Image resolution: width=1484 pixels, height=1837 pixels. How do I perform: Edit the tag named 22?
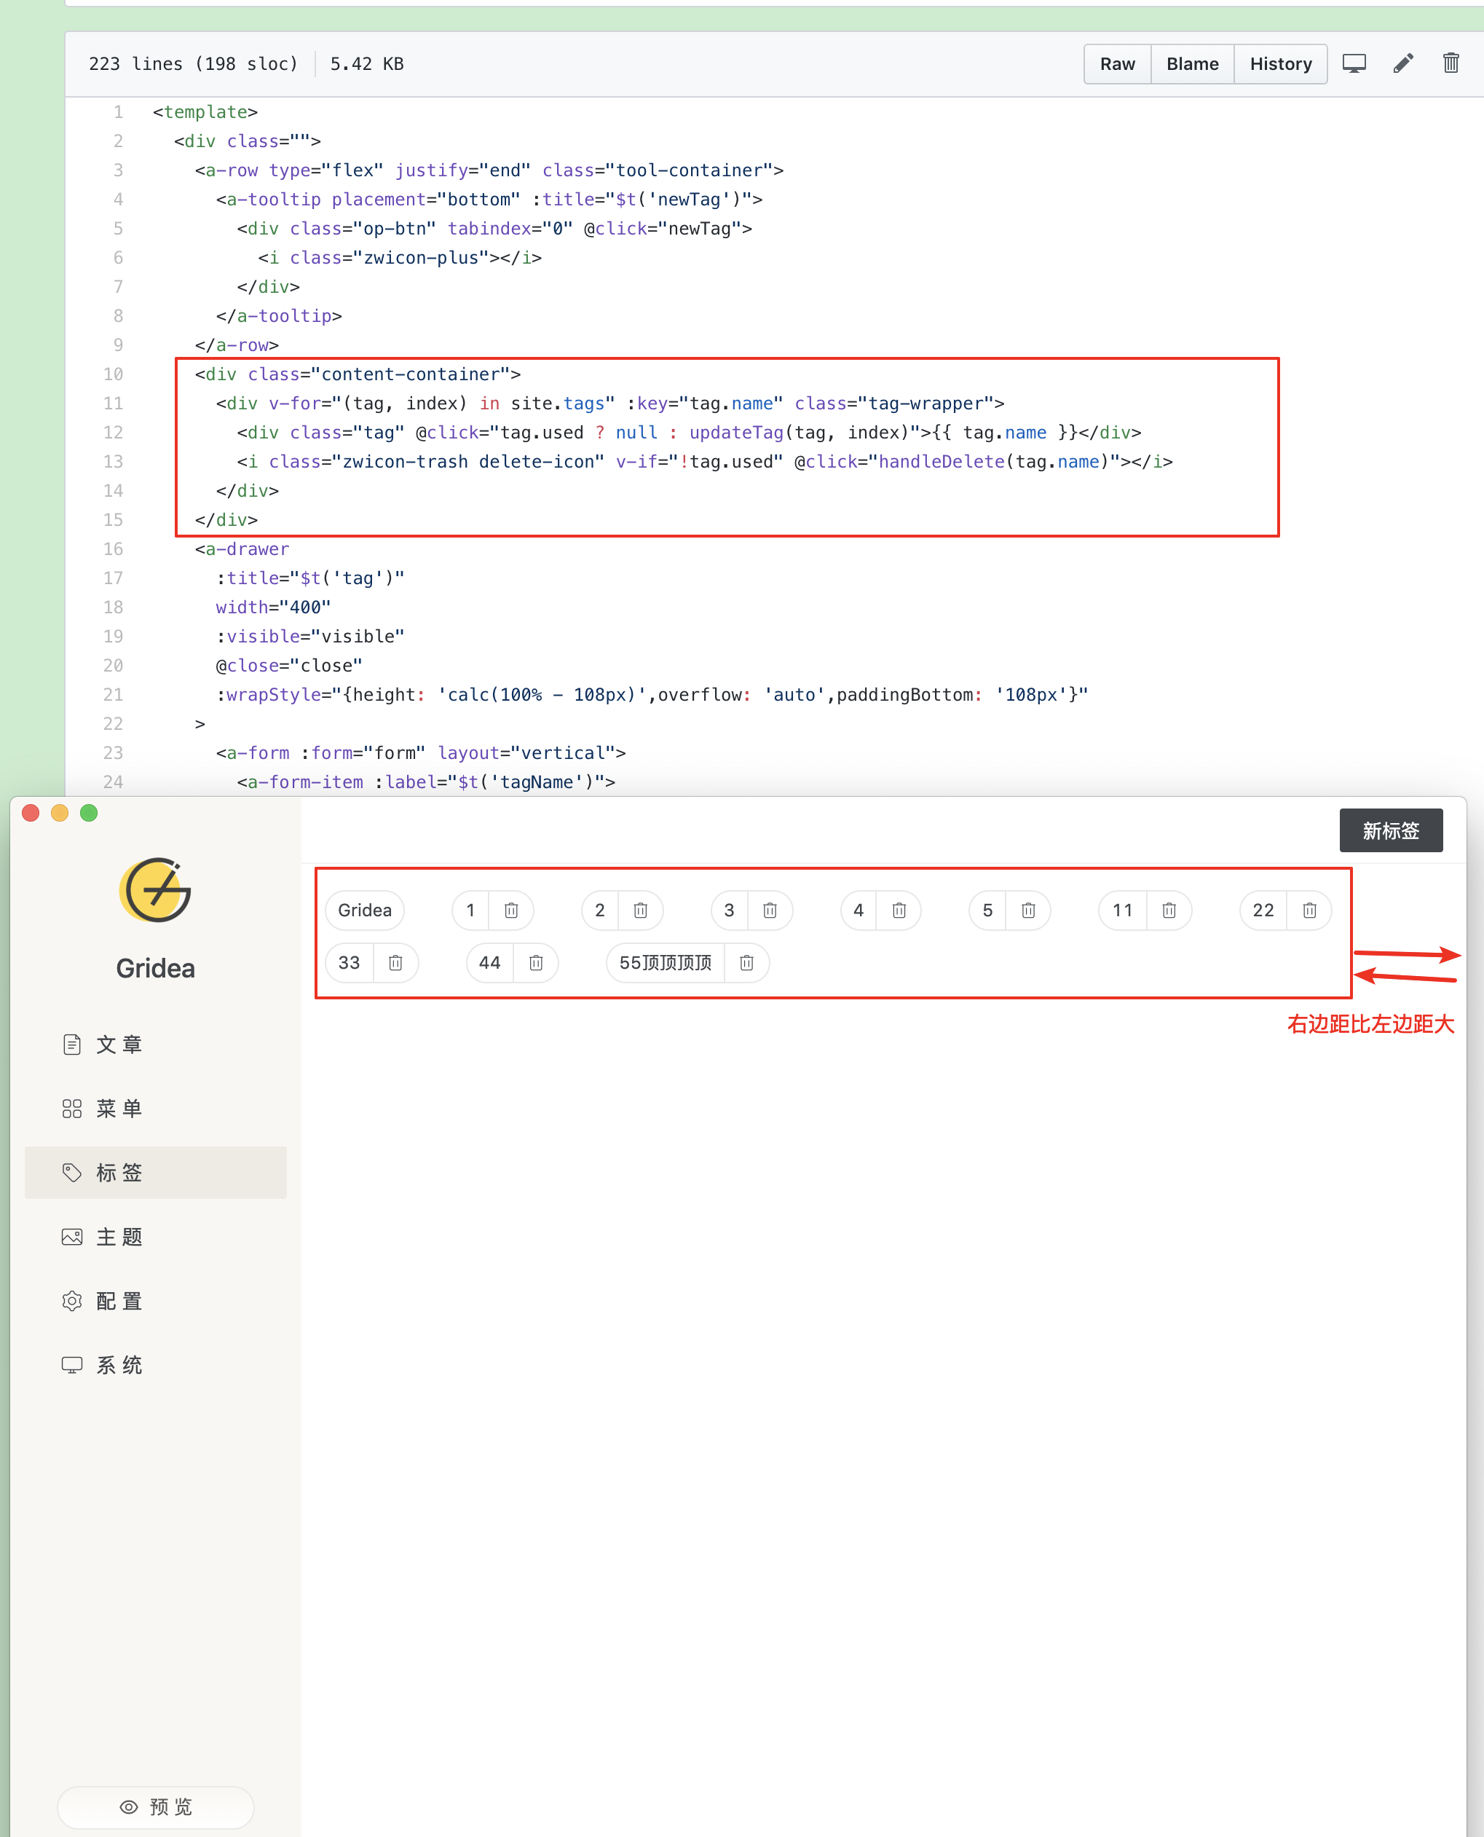click(1263, 910)
